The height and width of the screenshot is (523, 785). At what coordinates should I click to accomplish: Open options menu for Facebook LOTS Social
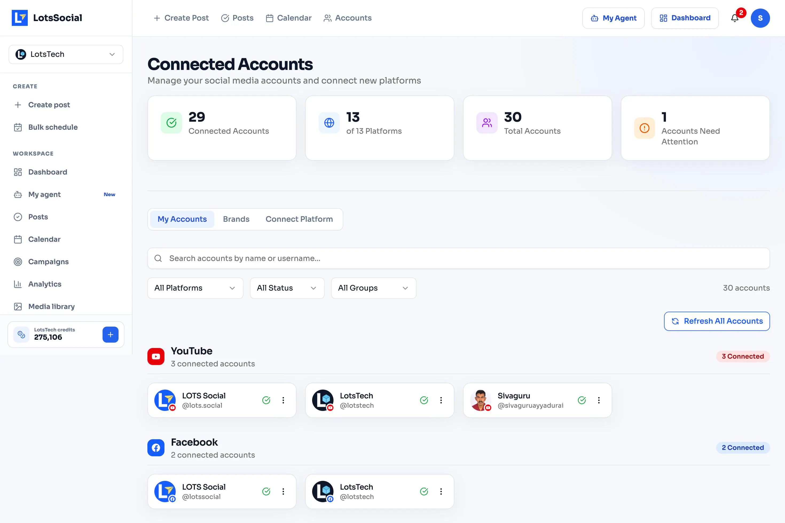point(283,491)
